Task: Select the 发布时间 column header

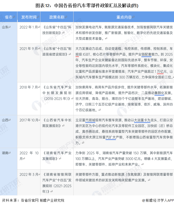Action: coord(29,17)
